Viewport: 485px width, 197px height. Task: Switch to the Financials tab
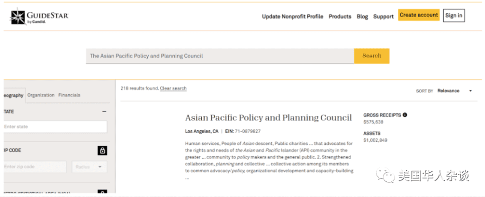click(69, 95)
